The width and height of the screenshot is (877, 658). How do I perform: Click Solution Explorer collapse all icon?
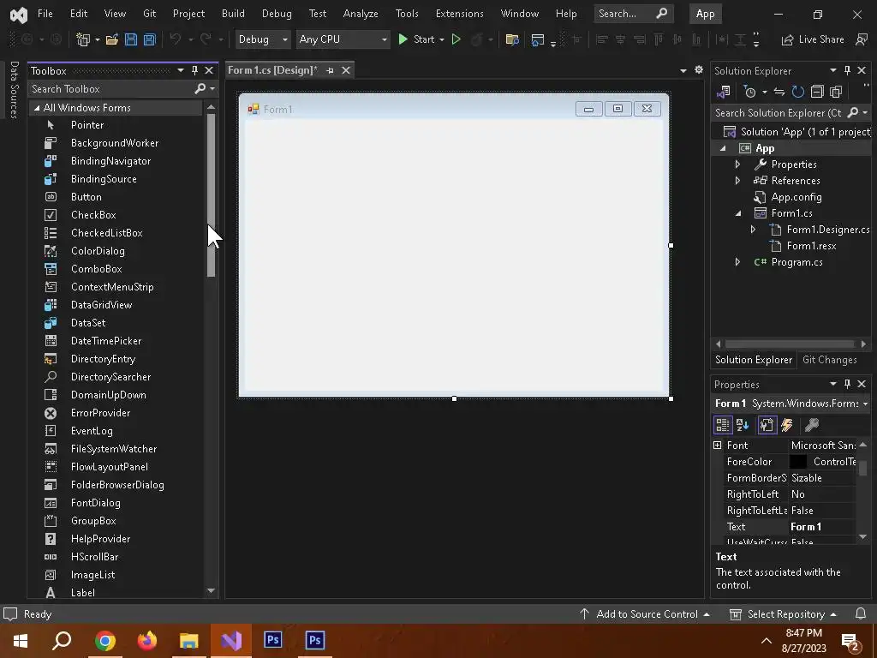[x=817, y=92]
